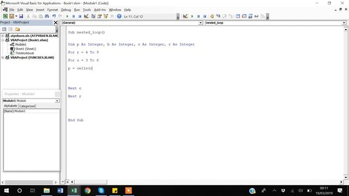Open Skype from the taskbar

101,191
